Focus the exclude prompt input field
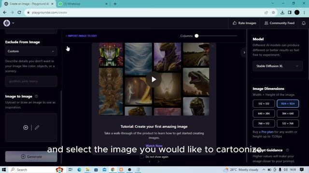The width and height of the screenshot is (309, 173). (x=31, y=81)
